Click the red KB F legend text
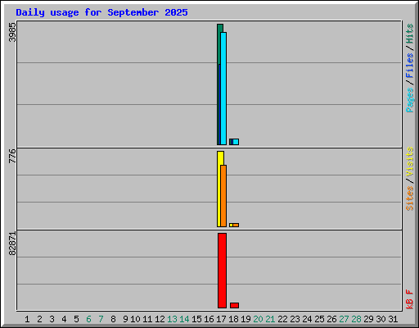Screen dimensions: 419x328 [409, 299]
